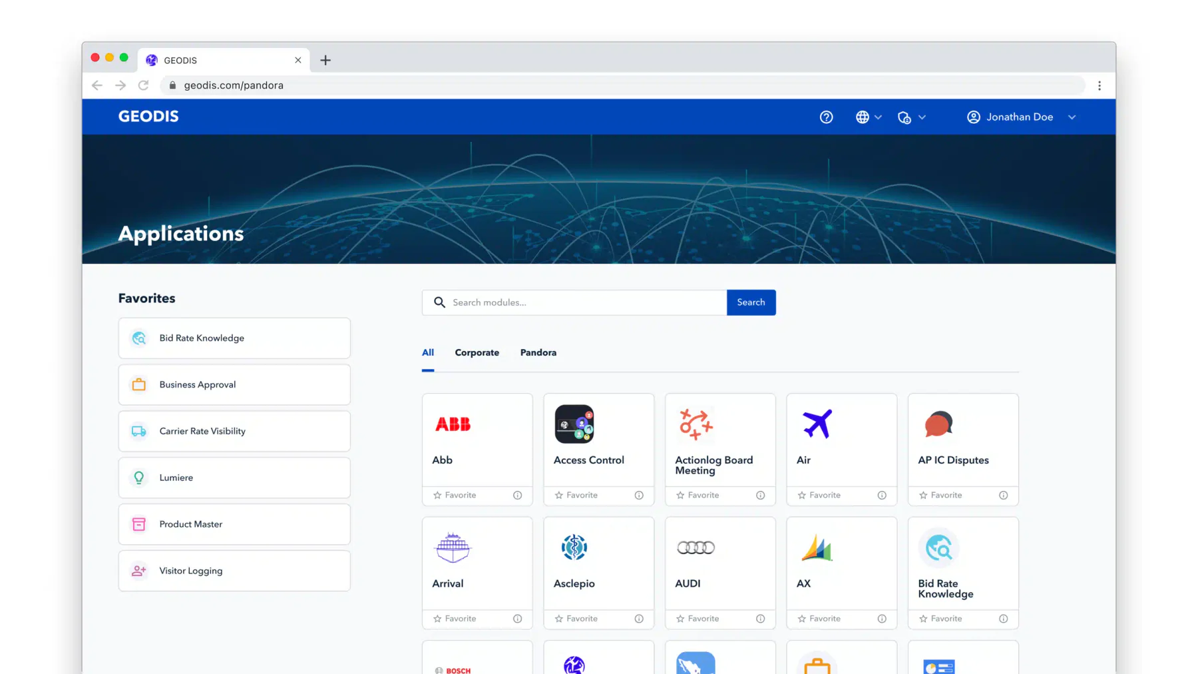This screenshot has width=1198, height=674.
Task: Click the browser forward arrow
Action: tap(120, 85)
